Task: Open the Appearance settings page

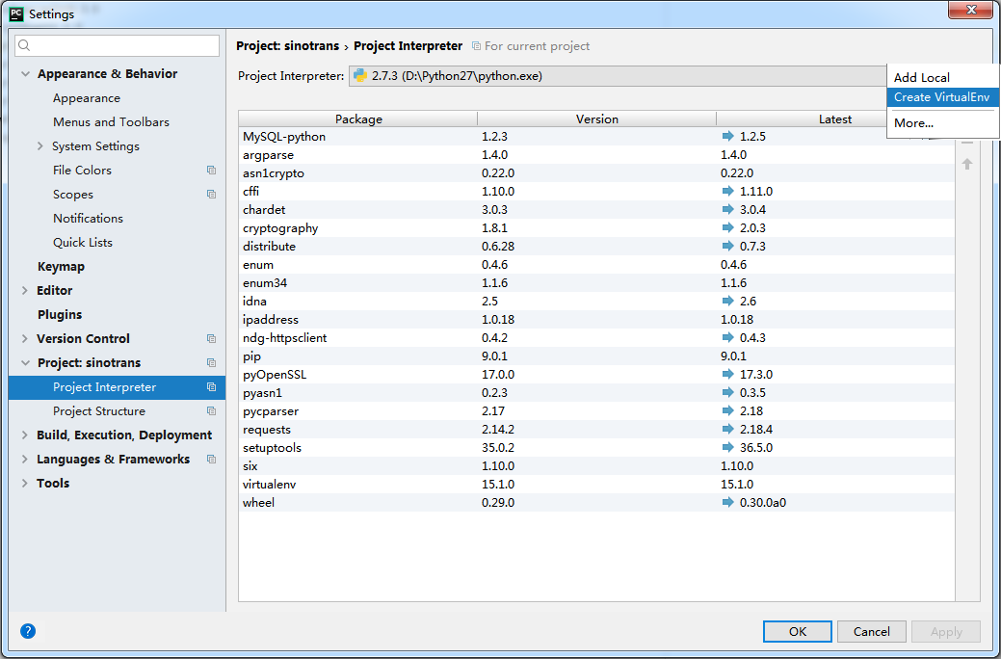Action: coord(87,98)
